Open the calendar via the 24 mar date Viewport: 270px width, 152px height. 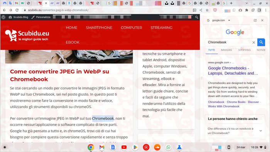241,147
